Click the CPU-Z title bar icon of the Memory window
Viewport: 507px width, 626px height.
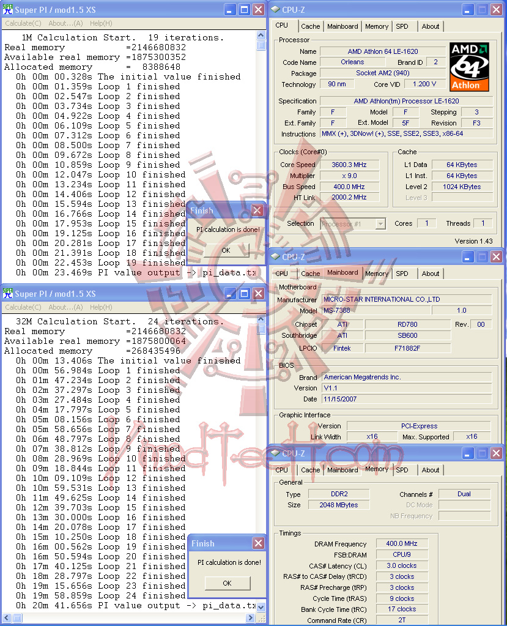(x=275, y=453)
